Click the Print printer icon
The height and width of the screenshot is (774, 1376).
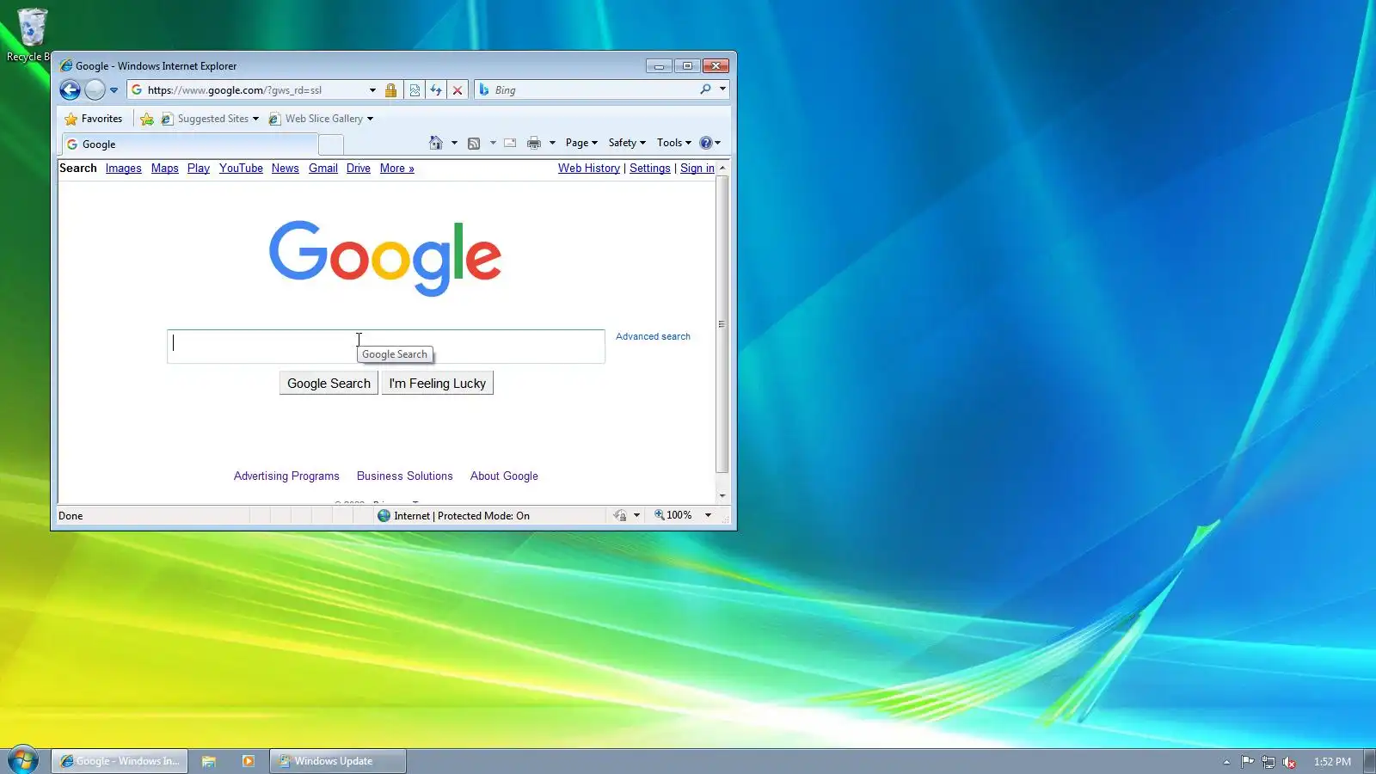click(534, 143)
